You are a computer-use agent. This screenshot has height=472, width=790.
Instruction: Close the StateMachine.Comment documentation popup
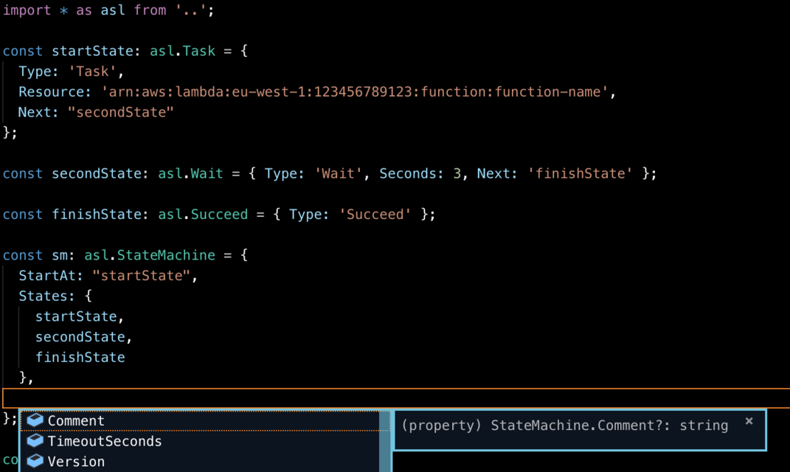(749, 420)
